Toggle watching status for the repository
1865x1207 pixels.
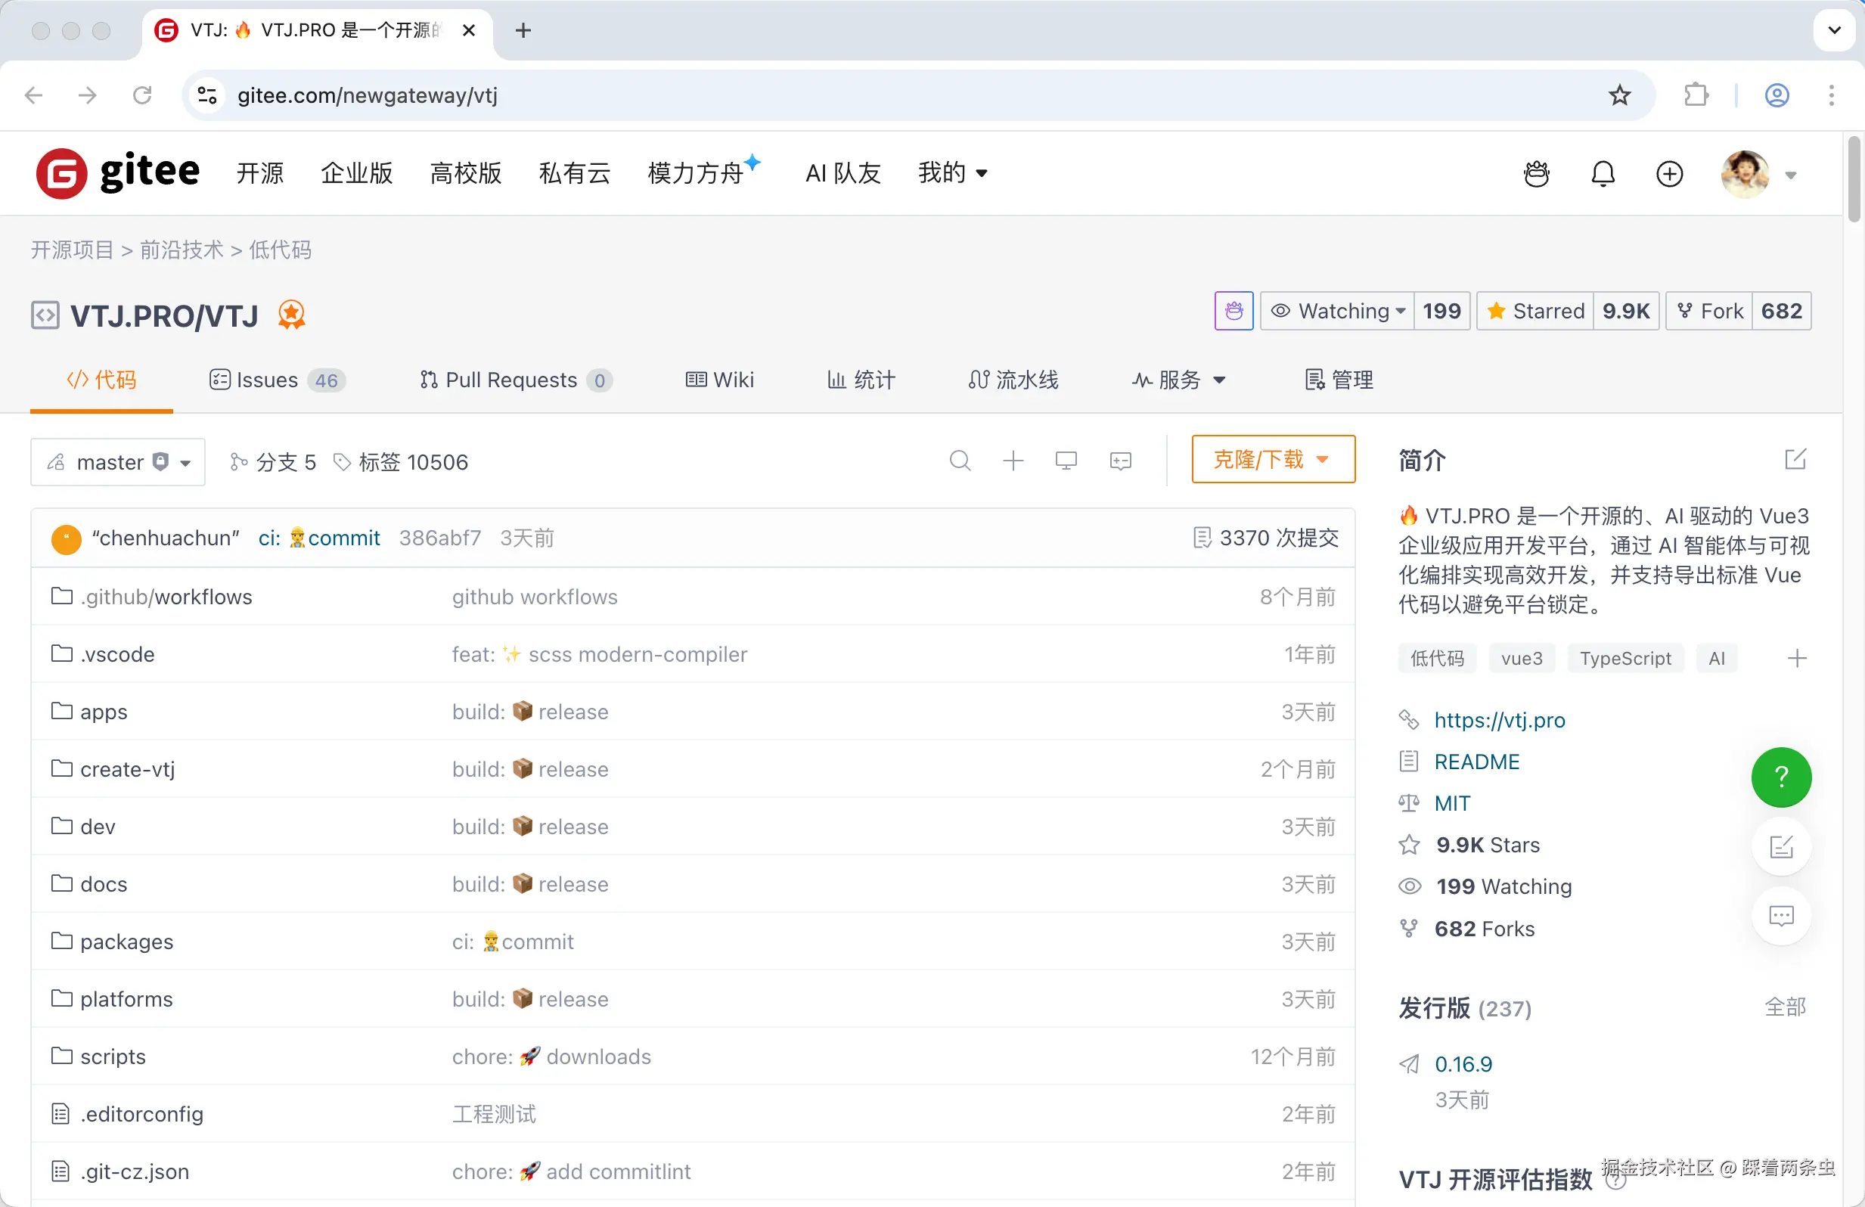pyautogui.click(x=1336, y=310)
